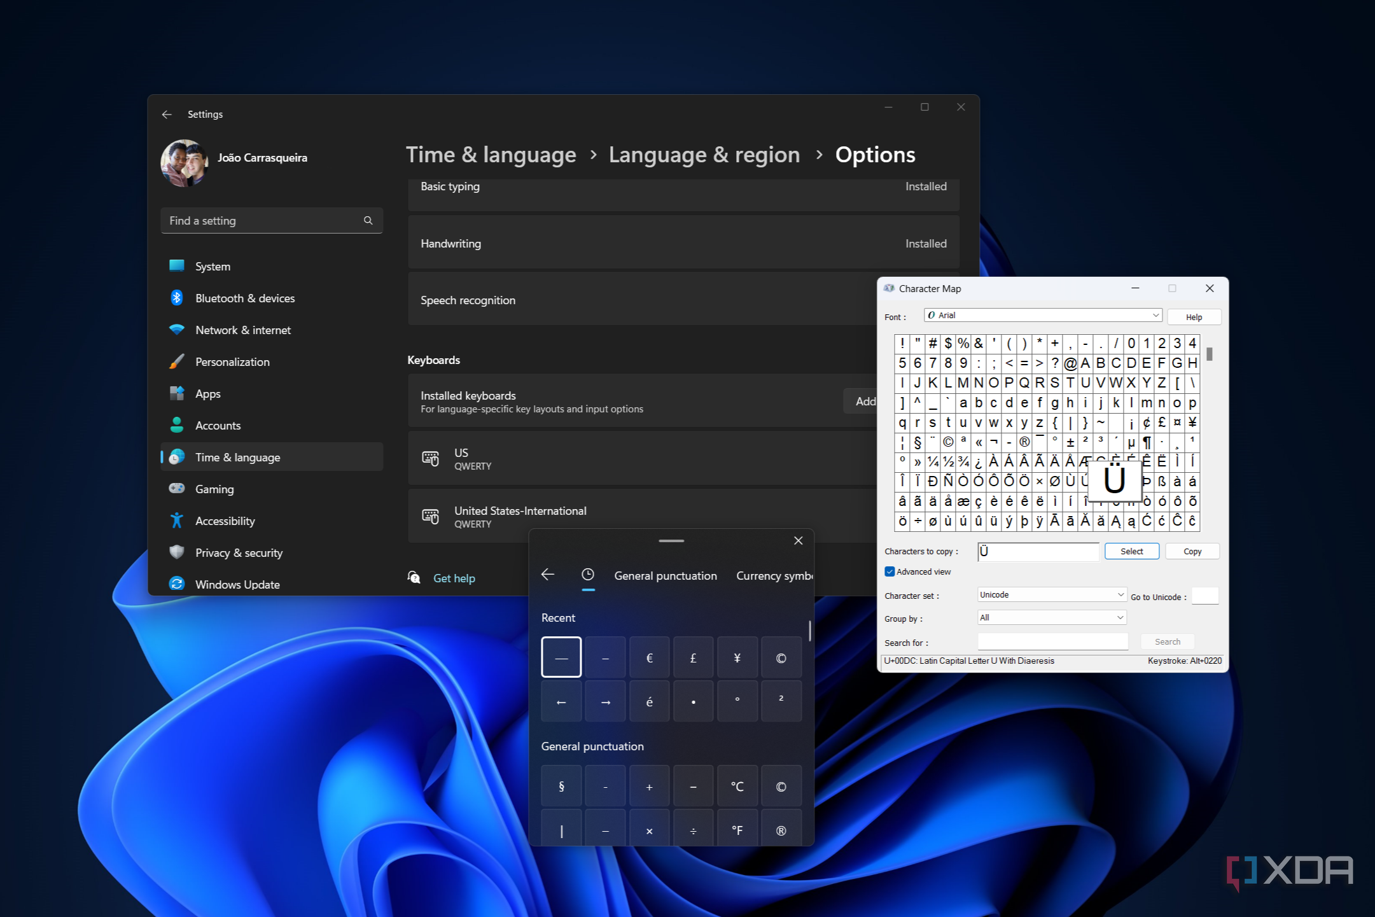1375x917 pixels.
Task: Open the Group by dropdown
Action: point(1051,617)
